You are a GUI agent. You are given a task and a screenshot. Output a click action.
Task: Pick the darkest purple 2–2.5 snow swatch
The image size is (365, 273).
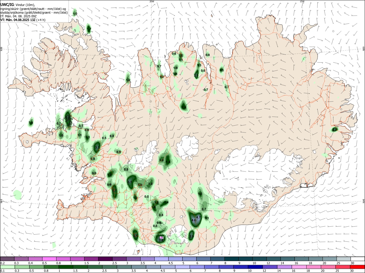[105, 259]
